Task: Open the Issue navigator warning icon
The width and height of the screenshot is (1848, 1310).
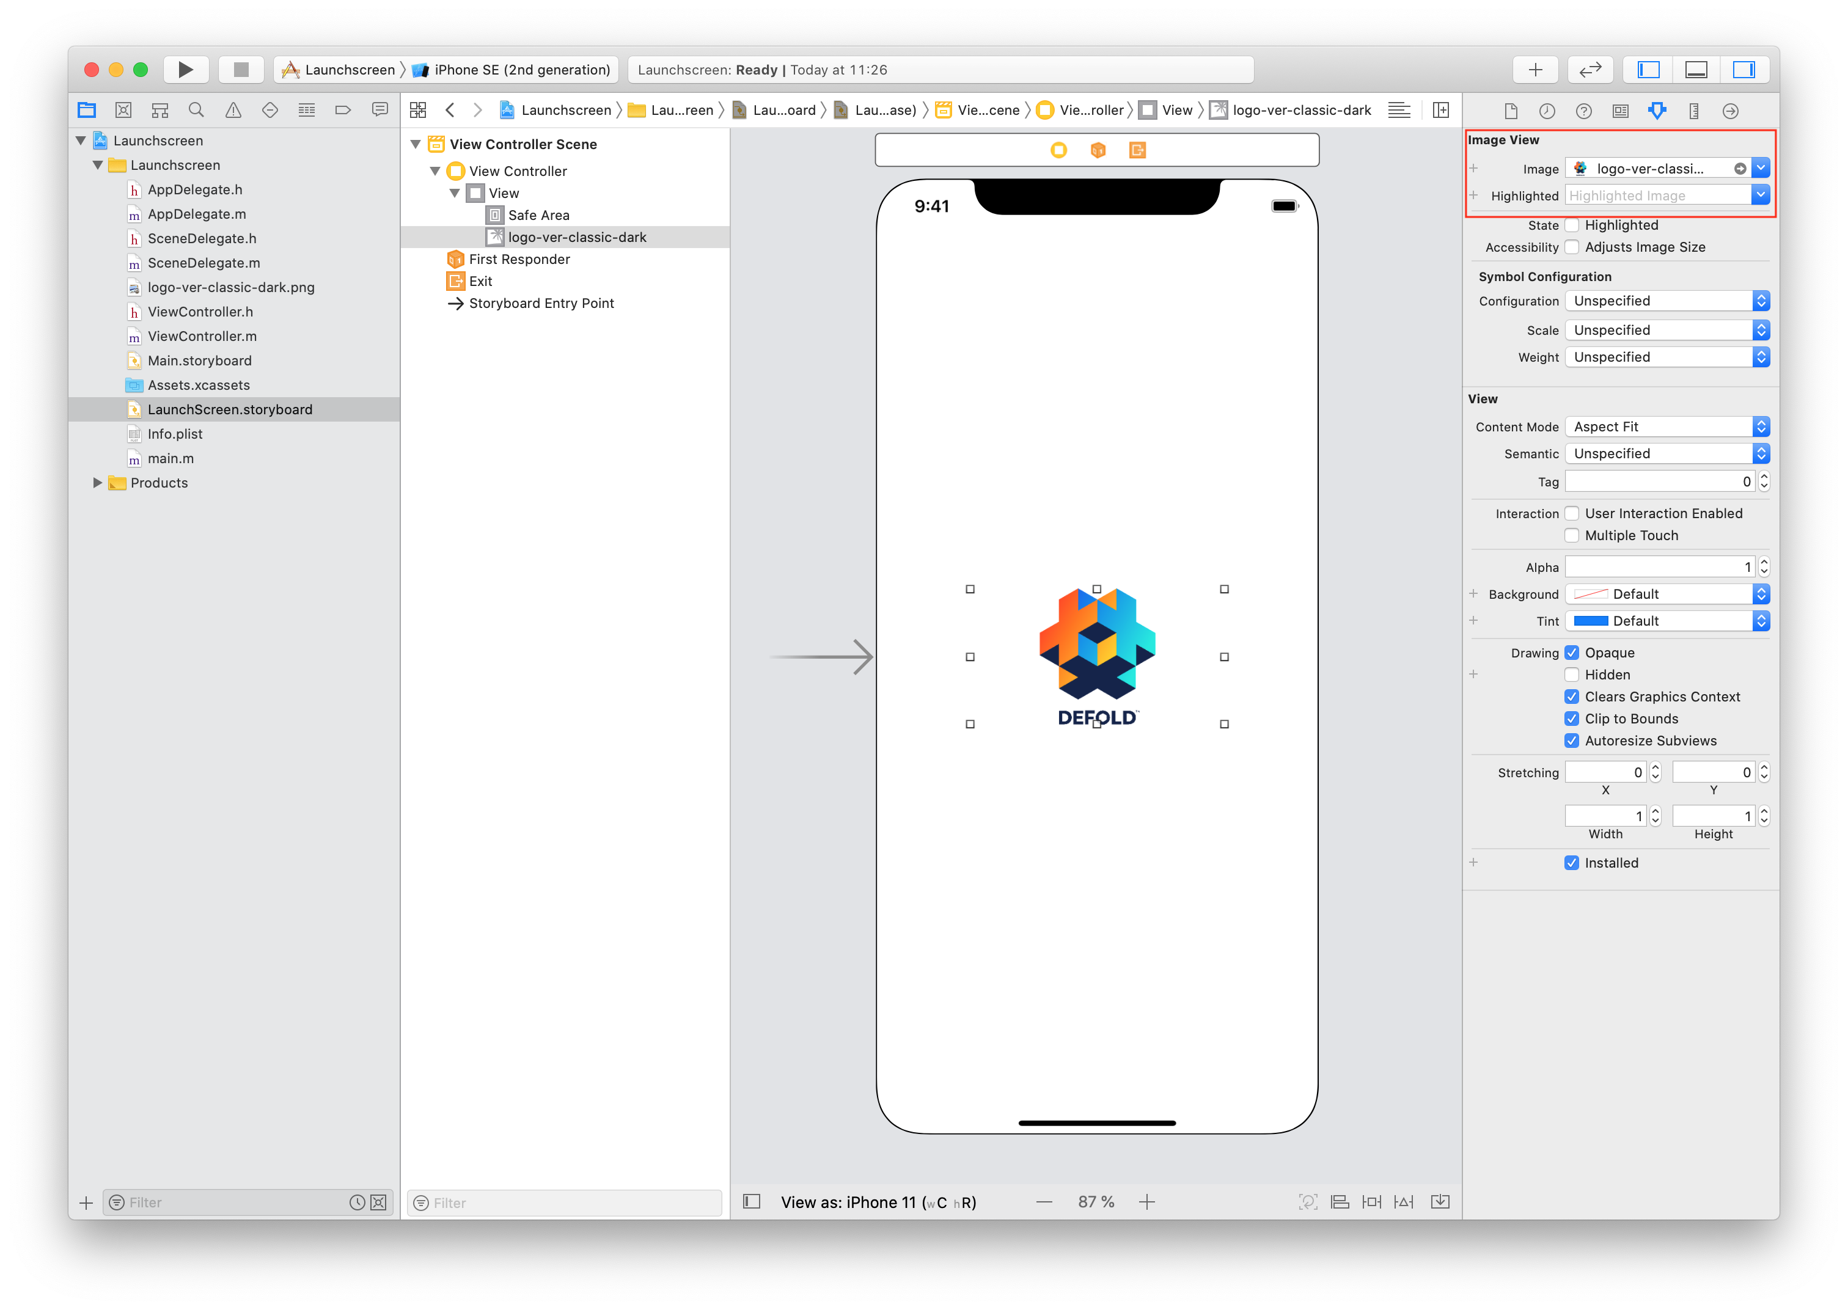Action: click(x=233, y=110)
